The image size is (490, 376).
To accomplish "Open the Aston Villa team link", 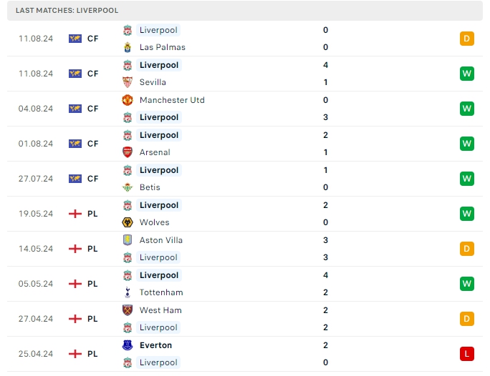I will pyautogui.click(x=161, y=240).
